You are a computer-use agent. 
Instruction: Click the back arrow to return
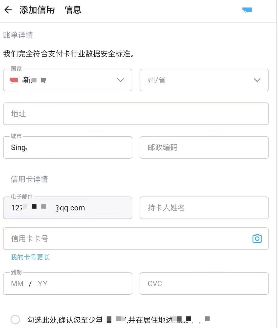click(x=8, y=10)
